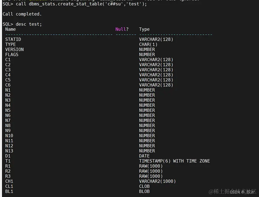Viewport: 259px width, 197px height.
Task: Click RAW(1000) type in R1 row
Action: pos(151,166)
